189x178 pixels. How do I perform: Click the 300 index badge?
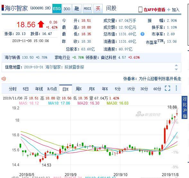click(x=67, y=8)
